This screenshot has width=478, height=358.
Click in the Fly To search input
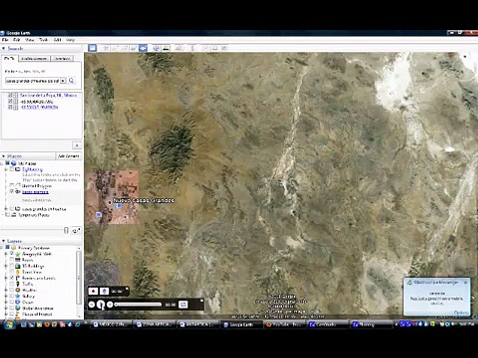coord(32,81)
